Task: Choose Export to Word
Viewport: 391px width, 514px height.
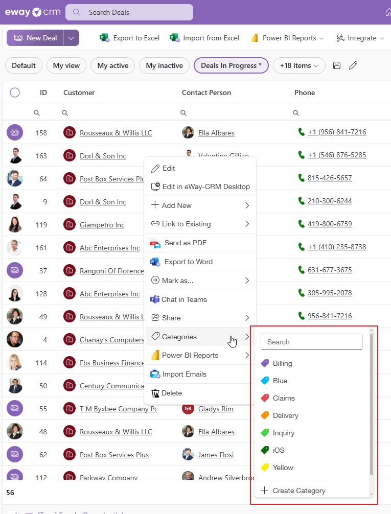Action: [200, 262]
